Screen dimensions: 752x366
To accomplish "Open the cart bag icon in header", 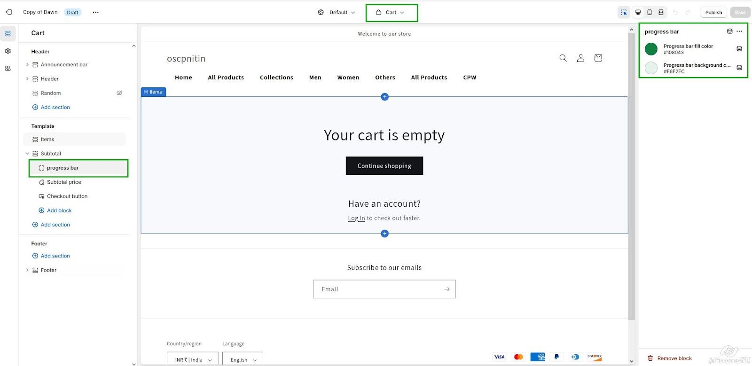I will coord(598,58).
